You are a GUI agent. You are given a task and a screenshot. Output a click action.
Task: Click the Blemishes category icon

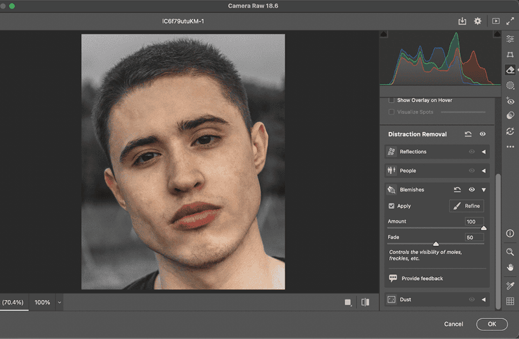coord(392,190)
